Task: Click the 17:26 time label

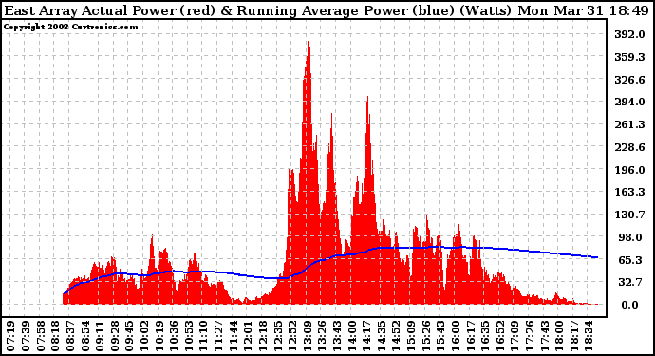Action: point(530,336)
